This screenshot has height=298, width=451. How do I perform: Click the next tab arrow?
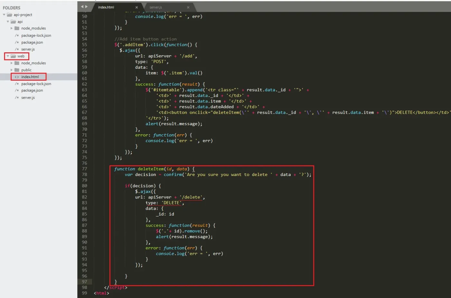(x=86, y=7)
